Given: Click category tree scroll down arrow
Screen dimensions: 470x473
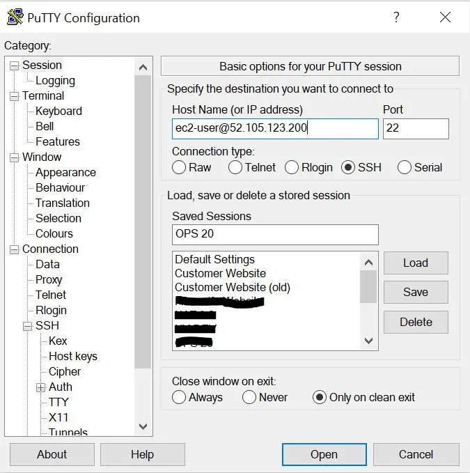Looking at the screenshot, I should [143, 426].
